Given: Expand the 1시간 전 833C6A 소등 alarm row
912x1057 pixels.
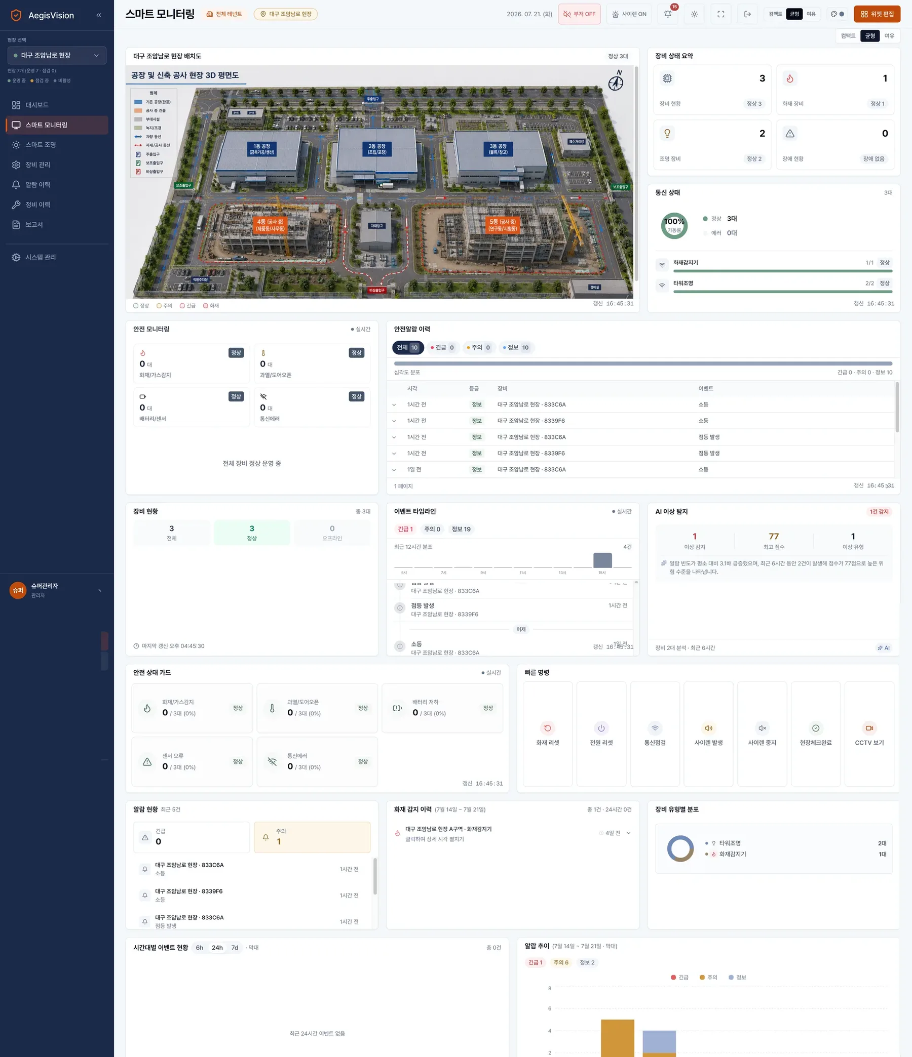Looking at the screenshot, I should [x=394, y=405].
